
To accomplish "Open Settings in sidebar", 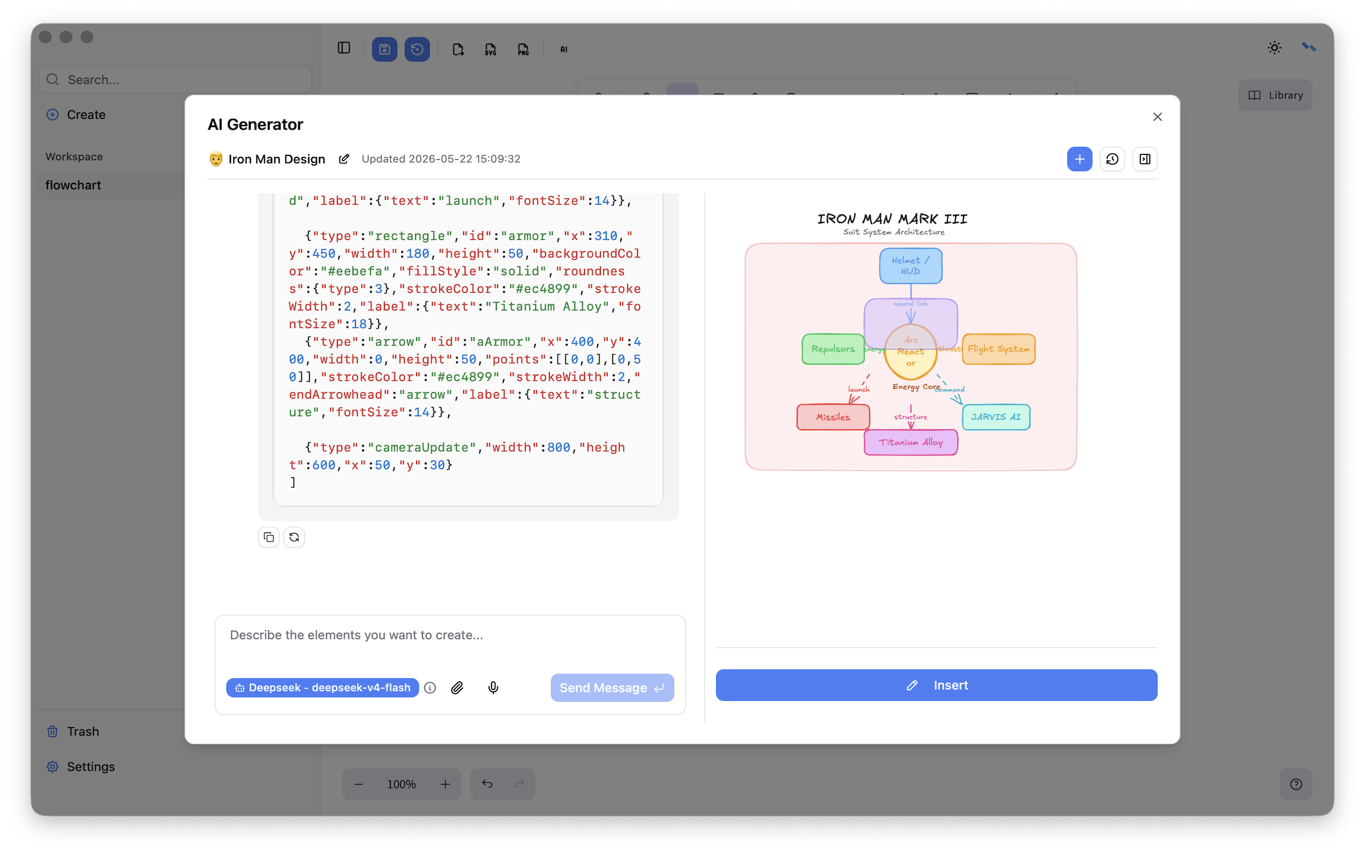I will (x=81, y=767).
